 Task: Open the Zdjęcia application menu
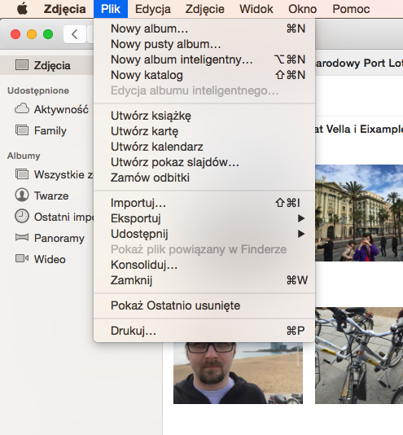click(x=64, y=9)
